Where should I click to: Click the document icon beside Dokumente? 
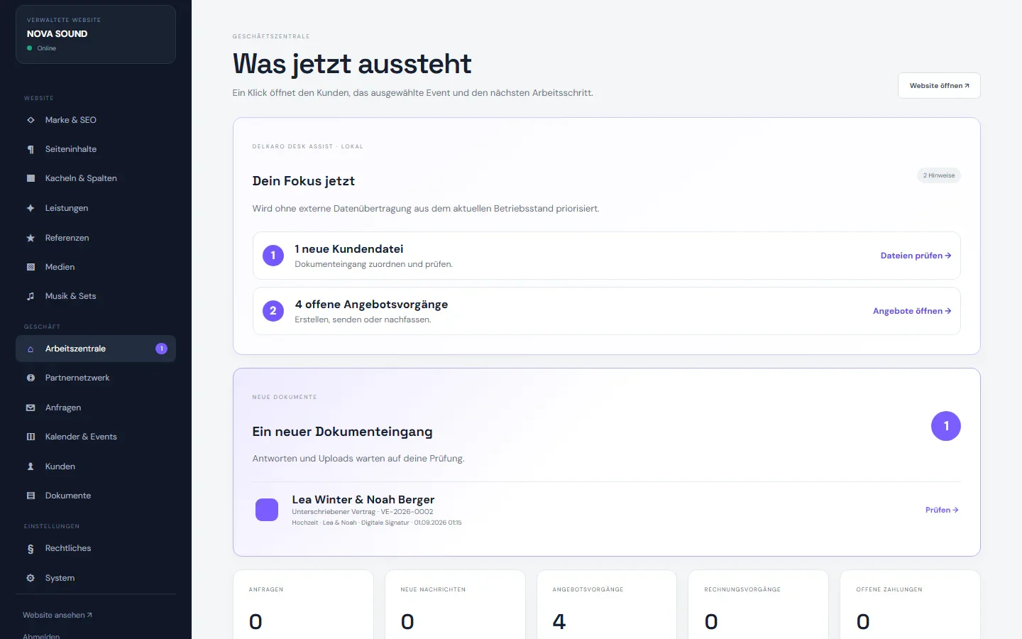click(31, 496)
